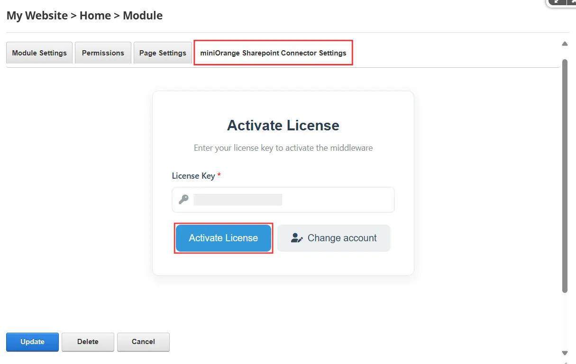Focus the License Key input field
576x364 pixels.
click(283, 200)
